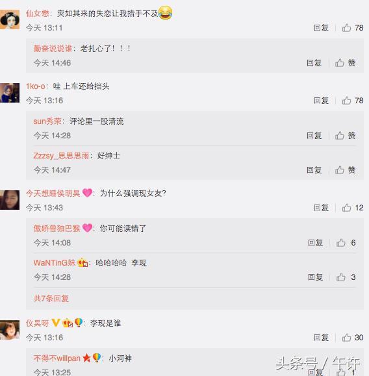Like 傲娇兽独巴猴's reply with 6 likes

pos(346,243)
